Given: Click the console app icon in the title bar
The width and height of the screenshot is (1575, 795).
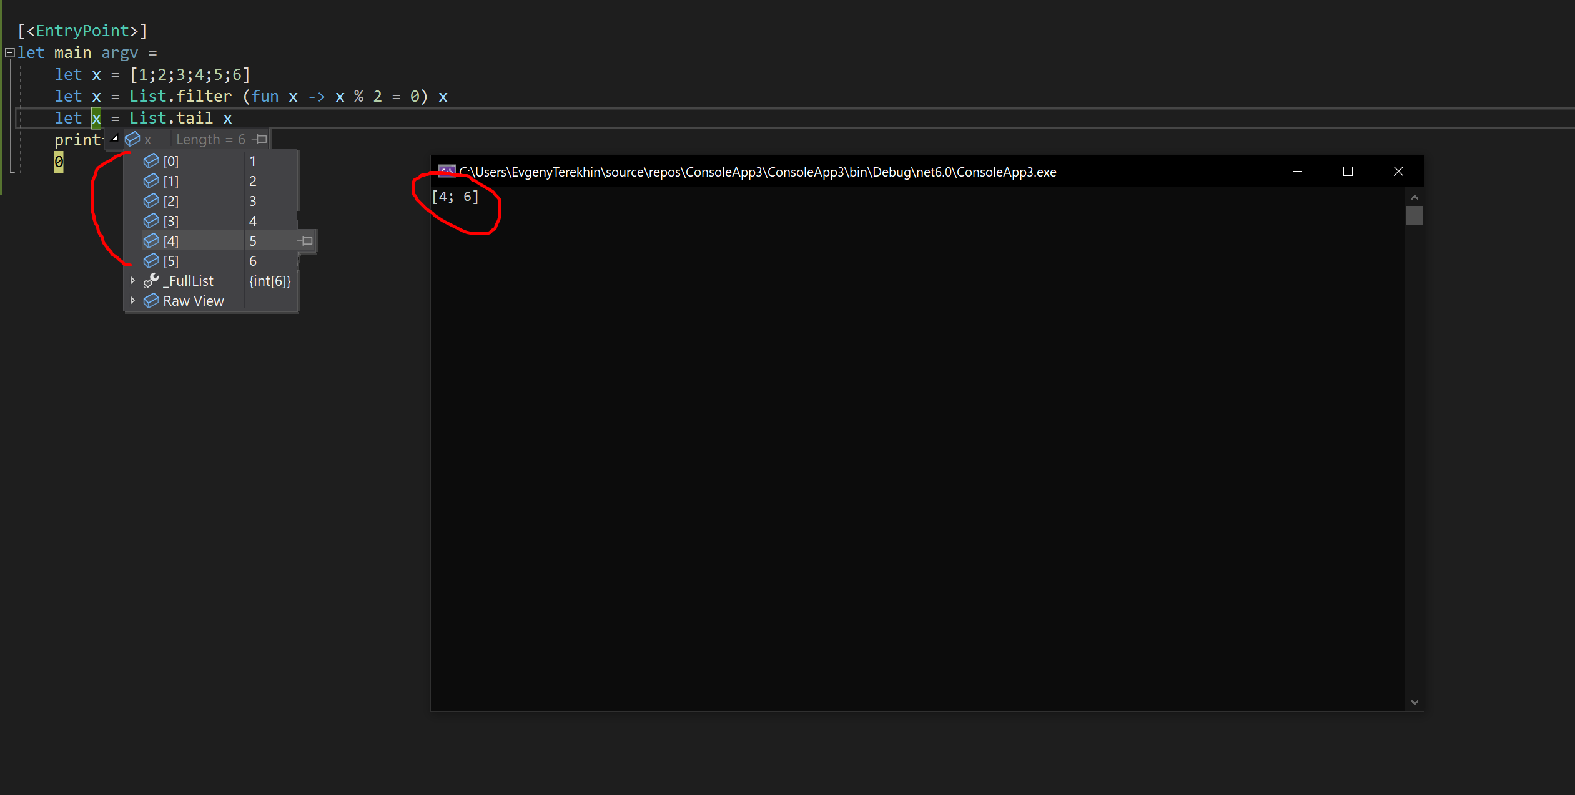Looking at the screenshot, I should click(x=447, y=172).
